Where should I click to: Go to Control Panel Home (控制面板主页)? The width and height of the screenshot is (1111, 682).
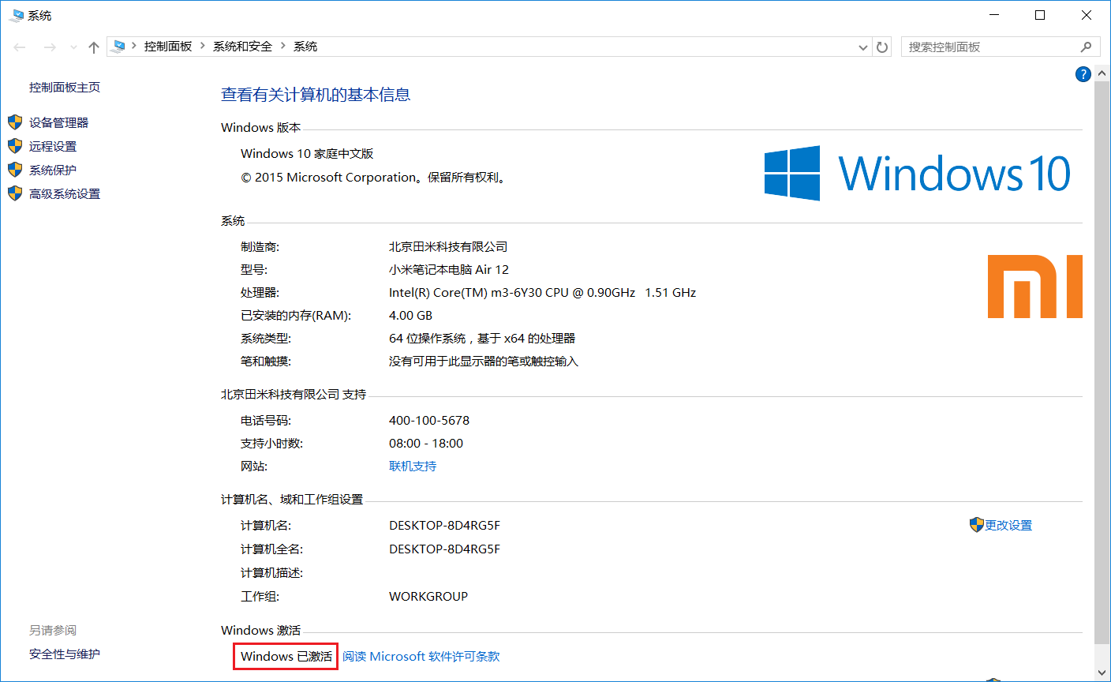[65, 87]
